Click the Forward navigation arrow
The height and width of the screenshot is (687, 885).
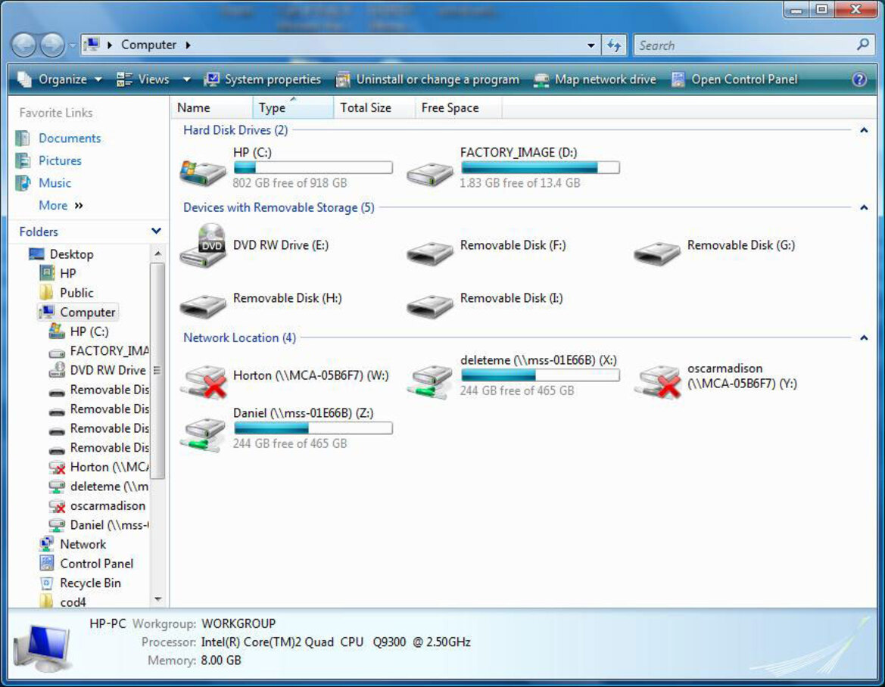pos(52,45)
